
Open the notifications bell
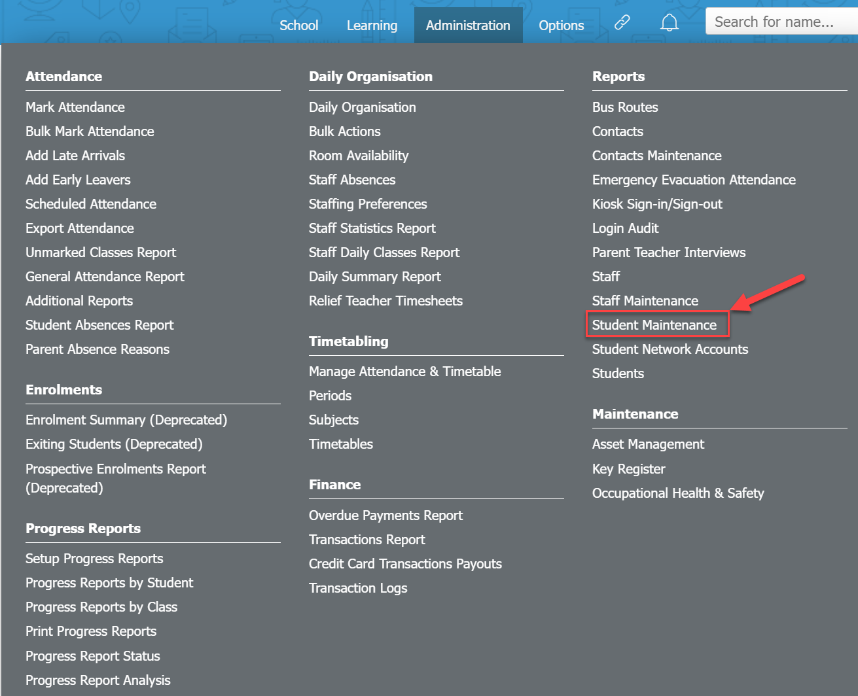(x=669, y=24)
